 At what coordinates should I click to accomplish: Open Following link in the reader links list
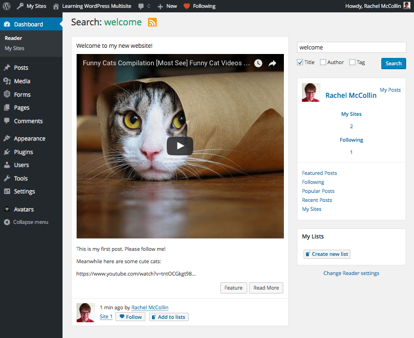click(x=313, y=182)
